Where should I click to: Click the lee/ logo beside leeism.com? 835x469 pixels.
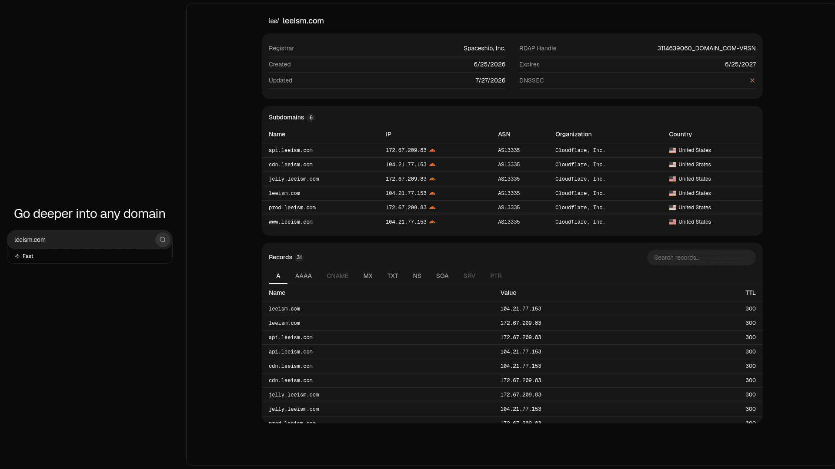[274, 21]
